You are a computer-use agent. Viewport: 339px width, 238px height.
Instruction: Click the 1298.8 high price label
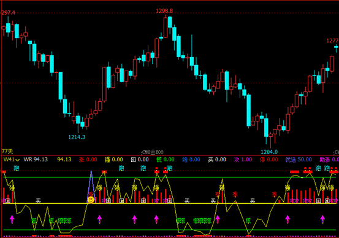click(x=164, y=11)
